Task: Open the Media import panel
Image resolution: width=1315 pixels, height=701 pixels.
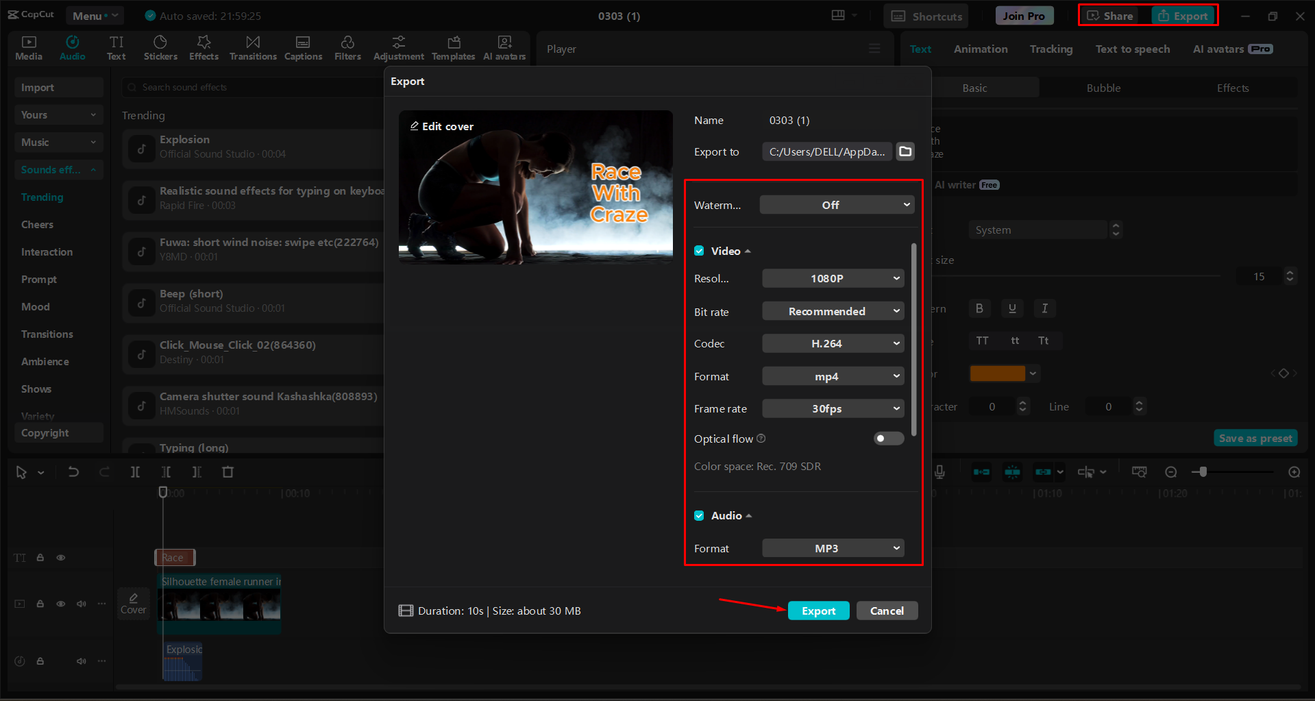Action: click(x=28, y=48)
